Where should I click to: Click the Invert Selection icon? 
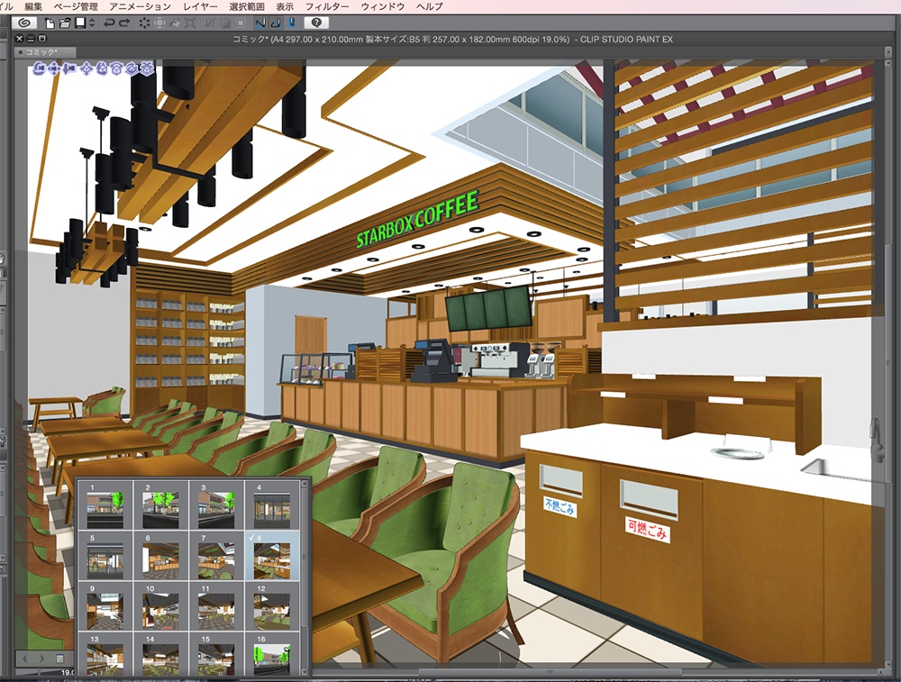tap(226, 23)
